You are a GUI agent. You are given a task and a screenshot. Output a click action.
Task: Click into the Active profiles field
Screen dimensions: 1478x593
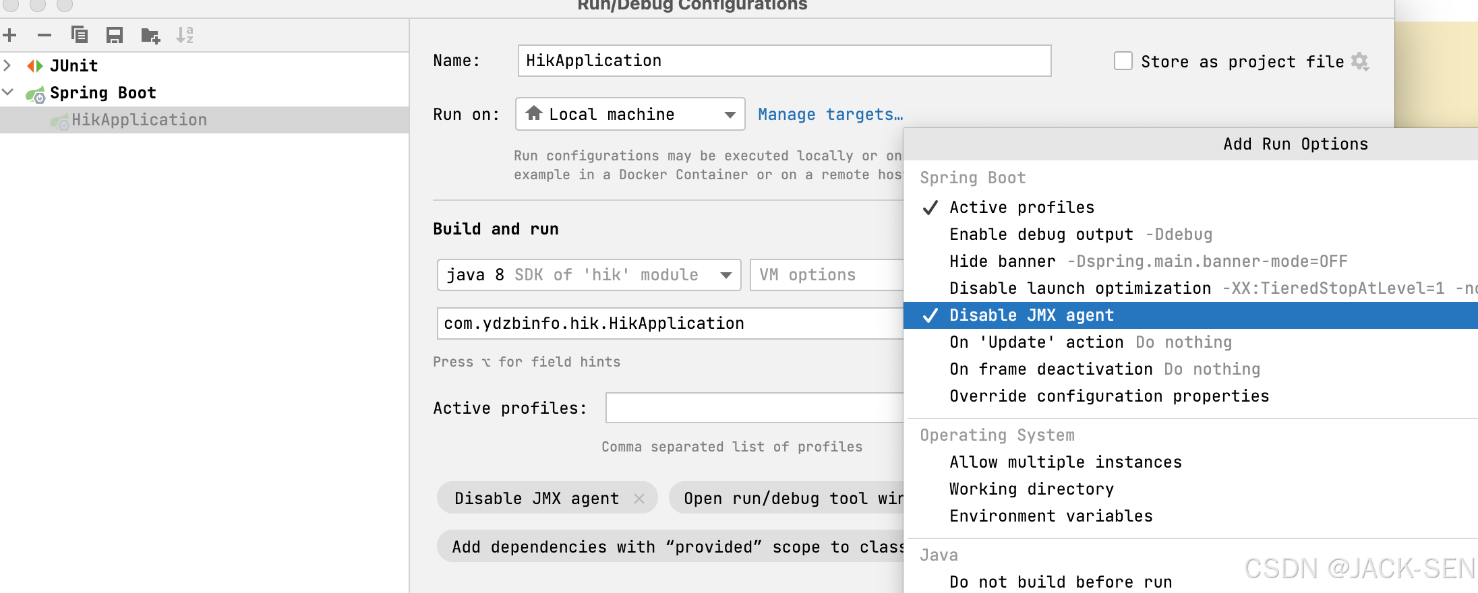(755, 408)
